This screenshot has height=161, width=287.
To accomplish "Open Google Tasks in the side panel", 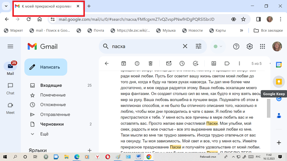I will coord(279,99).
